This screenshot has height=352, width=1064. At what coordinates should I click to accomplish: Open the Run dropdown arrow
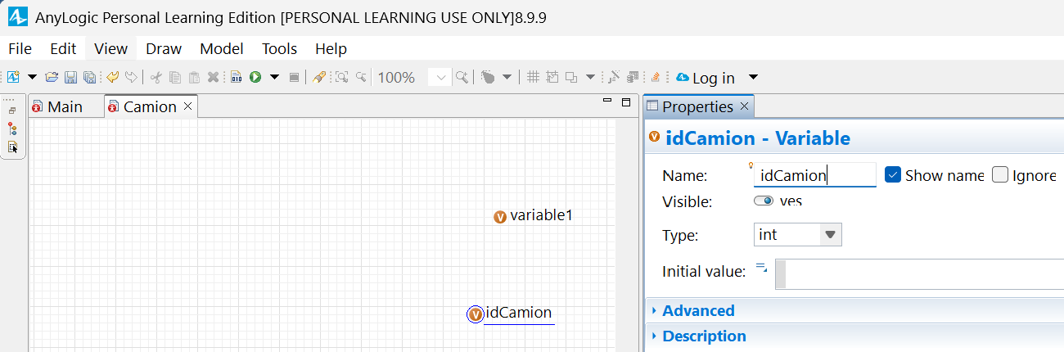click(275, 77)
